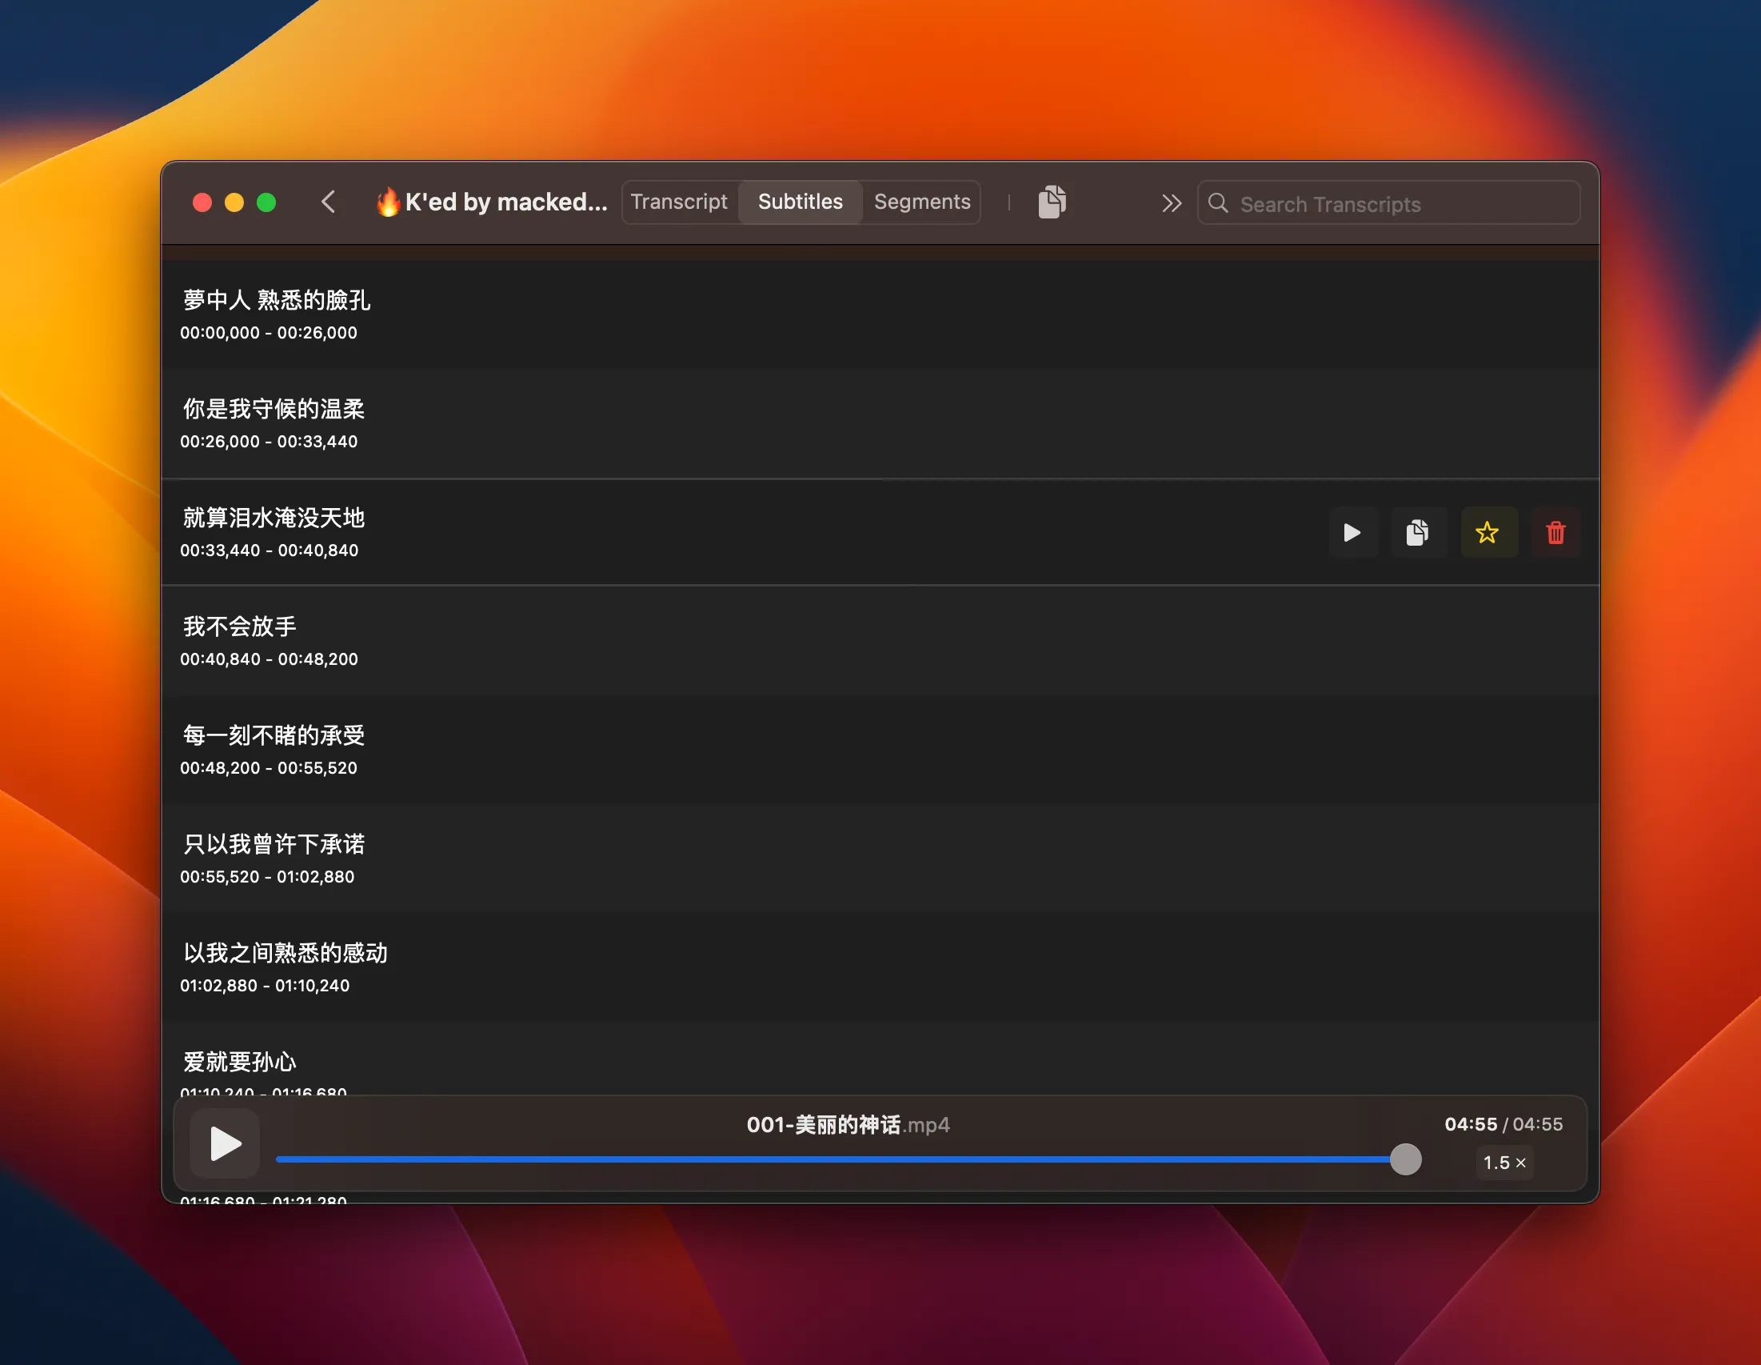The width and height of the screenshot is (1761, 1365).
Task: Click the 04:55 time display
Action: [1469, 1124]
